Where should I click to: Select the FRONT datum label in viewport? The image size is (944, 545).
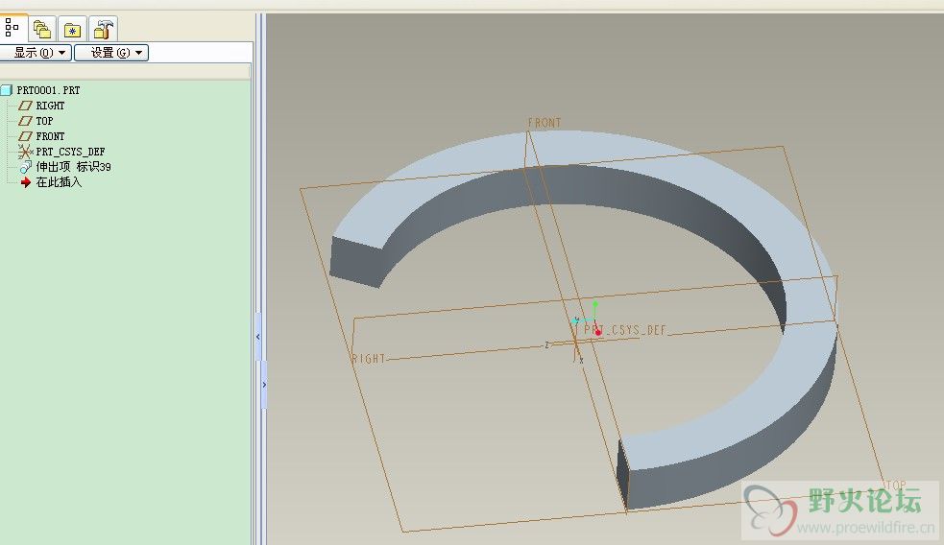(x=545, y=123)
